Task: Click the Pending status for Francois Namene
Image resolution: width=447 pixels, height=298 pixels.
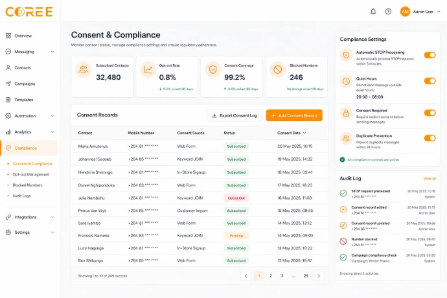Action: [x=236, y=236]
